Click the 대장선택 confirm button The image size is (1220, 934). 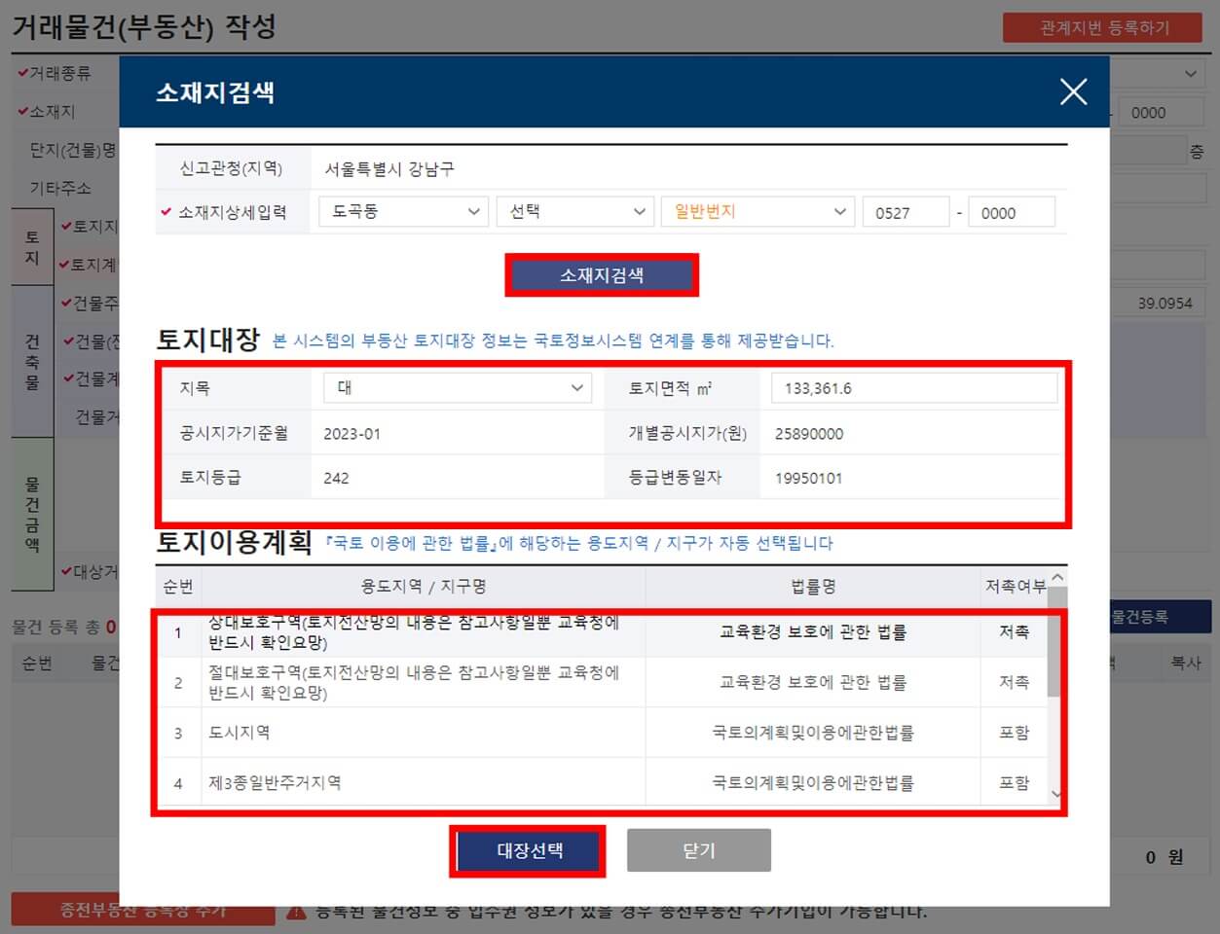click(x=528, y=850)
